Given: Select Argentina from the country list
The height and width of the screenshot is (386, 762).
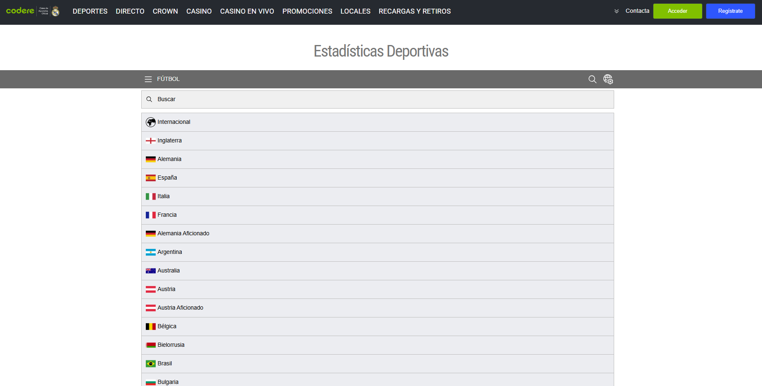Looking at the screenshot, I should click(x=170, y=252).
